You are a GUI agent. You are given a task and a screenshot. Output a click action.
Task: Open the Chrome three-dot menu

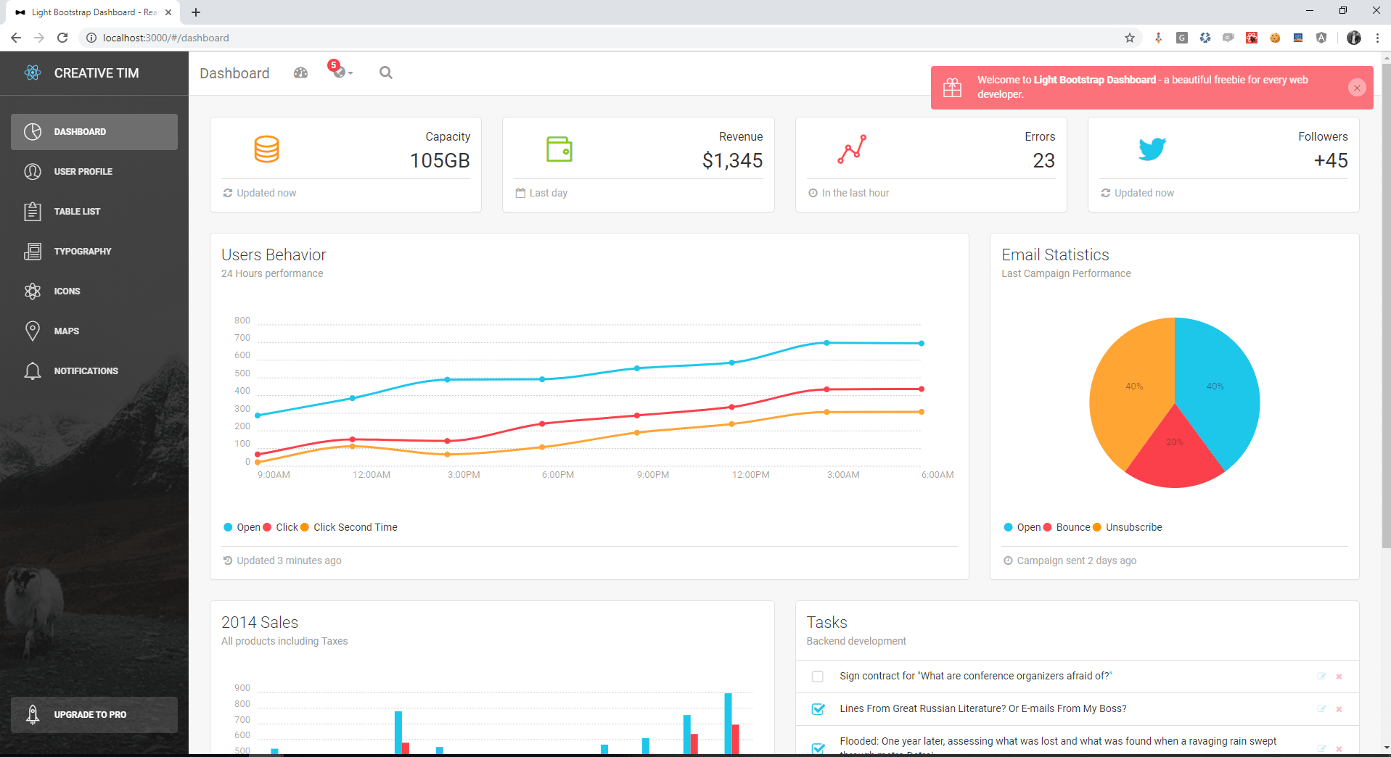pos(1378,38)
